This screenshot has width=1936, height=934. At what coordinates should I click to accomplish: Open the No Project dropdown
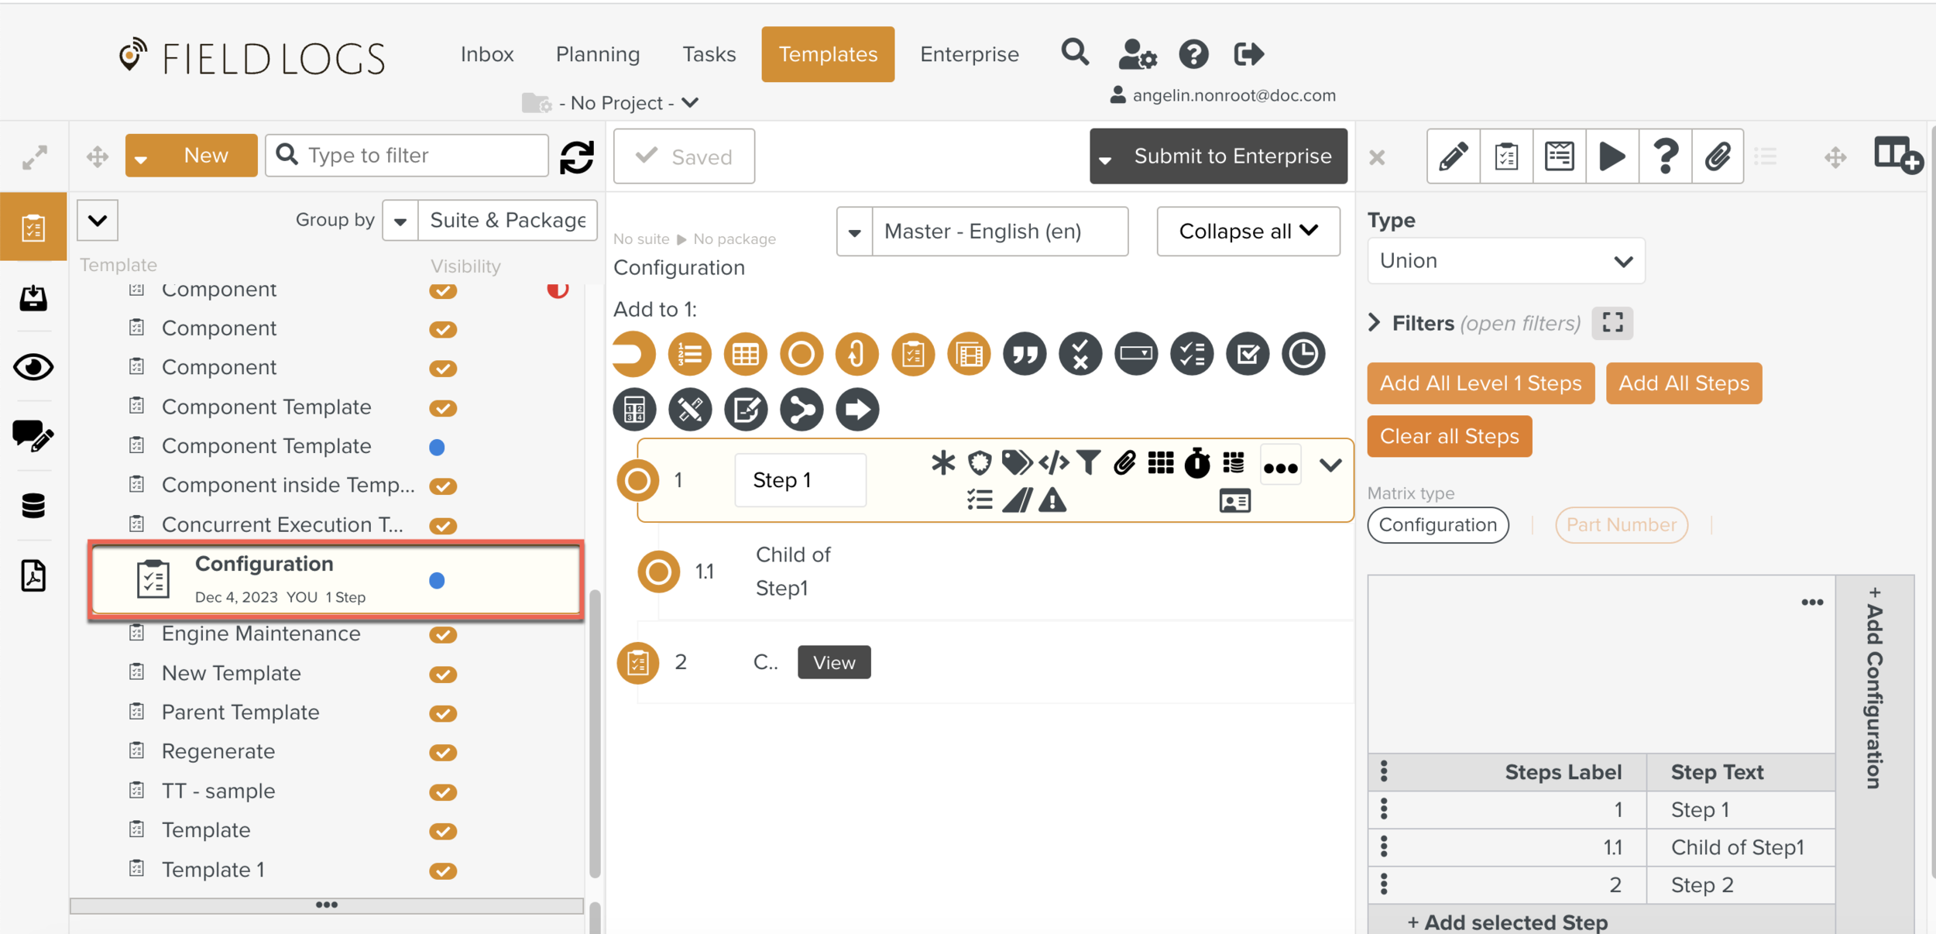click(x=629, y=103)
